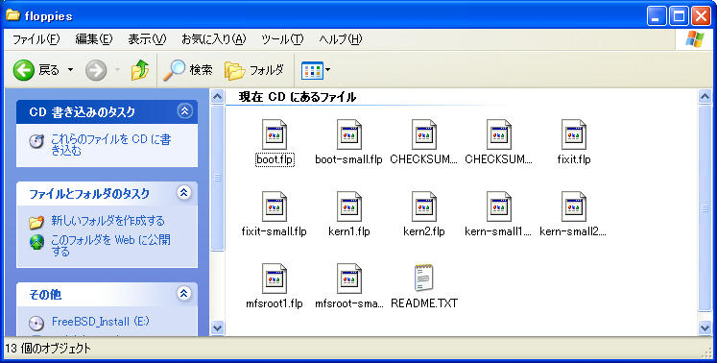Open the views icon button
The width and height of the screenshot is (717, 363).
pos(312,70)
